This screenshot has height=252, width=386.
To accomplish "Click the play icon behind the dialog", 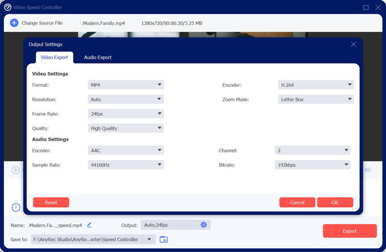I will 15,170.
